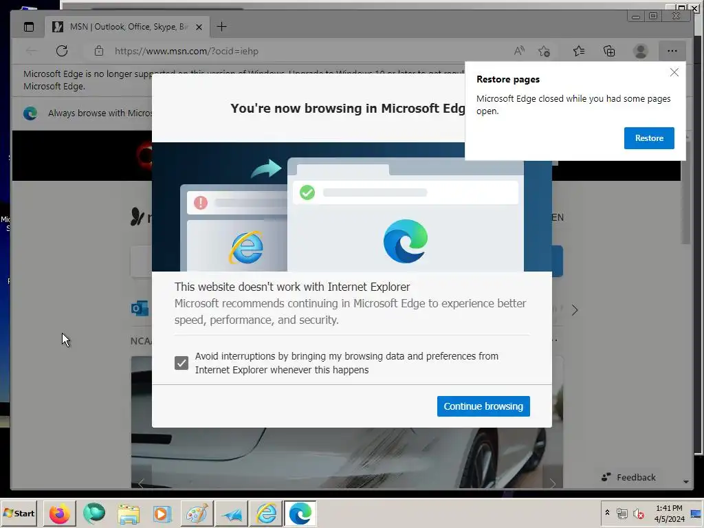
Task: Click the Internet Explorer logo illustration
Action: [x=246, y=247]
